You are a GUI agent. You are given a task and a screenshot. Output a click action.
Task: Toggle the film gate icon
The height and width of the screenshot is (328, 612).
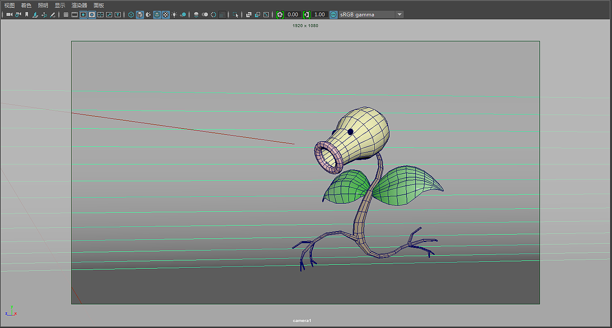(x=75, y=14)
